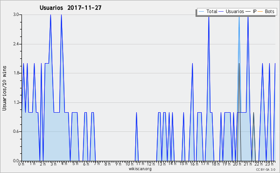This screenshot has width=280, height=173.
Task: Click the 9 h x-axis label
Action: tap(118, 164)
